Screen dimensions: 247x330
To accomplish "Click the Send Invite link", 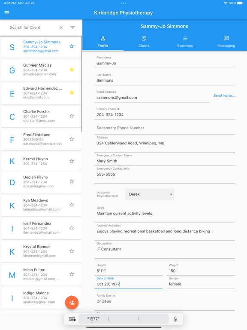I will click(224, 95).
